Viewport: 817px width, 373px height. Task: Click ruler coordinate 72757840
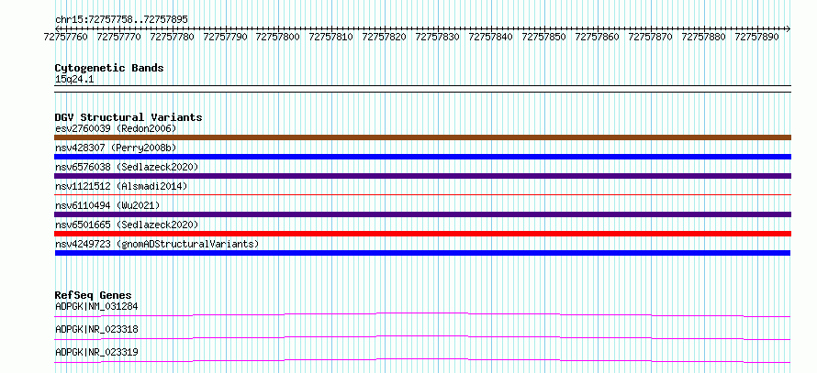[491, 37]
